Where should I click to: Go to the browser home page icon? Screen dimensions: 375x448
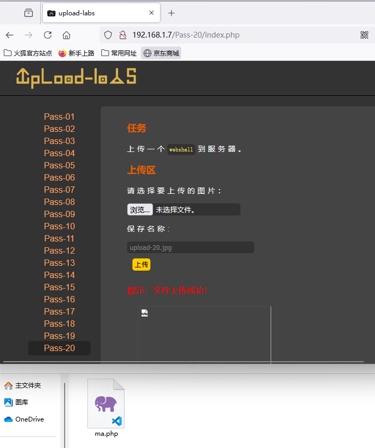[66, 35]
